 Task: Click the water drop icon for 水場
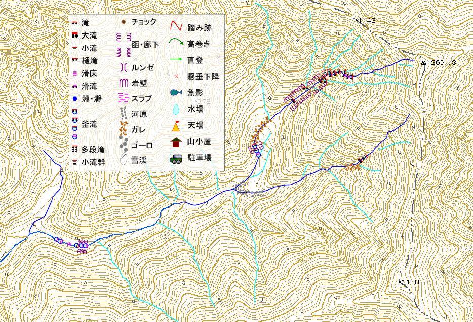tap(176, 109)
